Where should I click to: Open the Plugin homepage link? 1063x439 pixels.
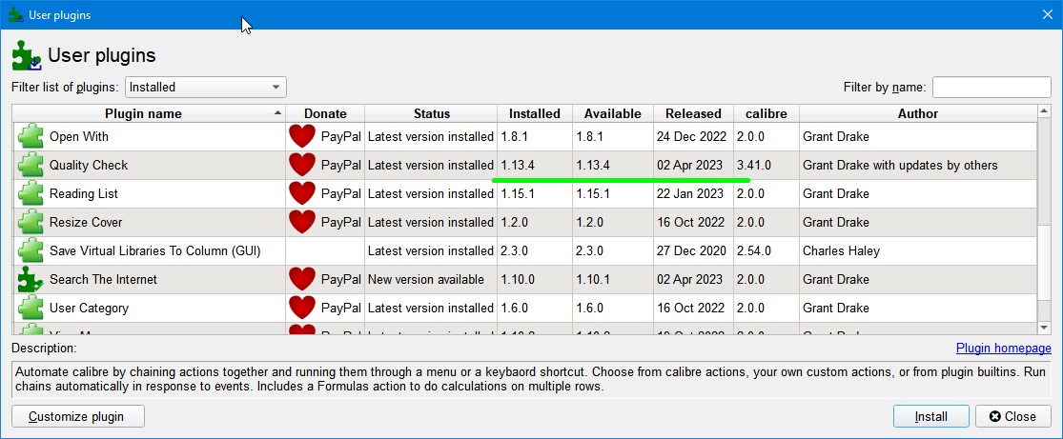(x=1003, y=349)
